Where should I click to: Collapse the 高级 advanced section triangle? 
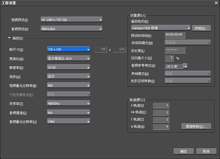[x=10, y=38]
